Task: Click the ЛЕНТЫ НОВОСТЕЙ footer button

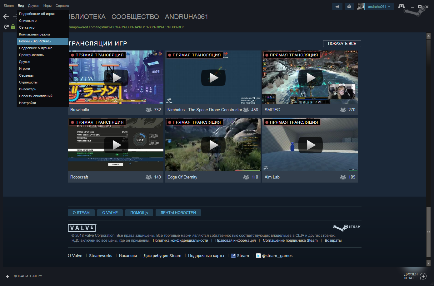Action: [x=178, y=213]
